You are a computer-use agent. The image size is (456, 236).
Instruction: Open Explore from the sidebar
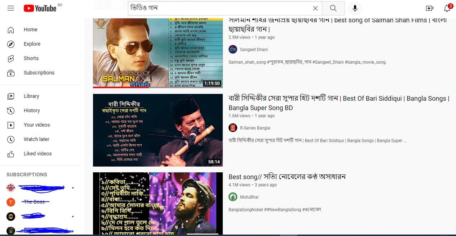pos(32,44)
